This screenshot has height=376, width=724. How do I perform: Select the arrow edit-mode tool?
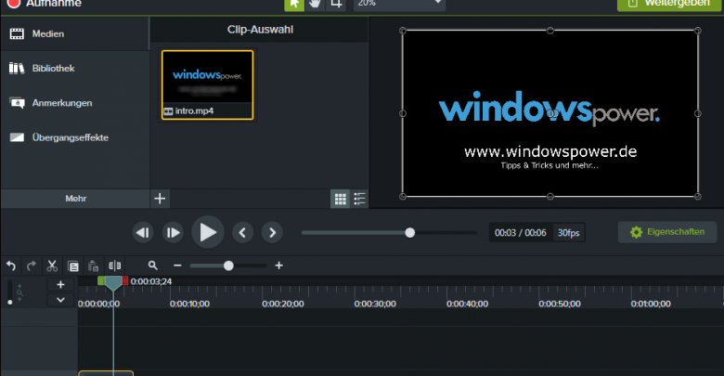click(294, 4)
